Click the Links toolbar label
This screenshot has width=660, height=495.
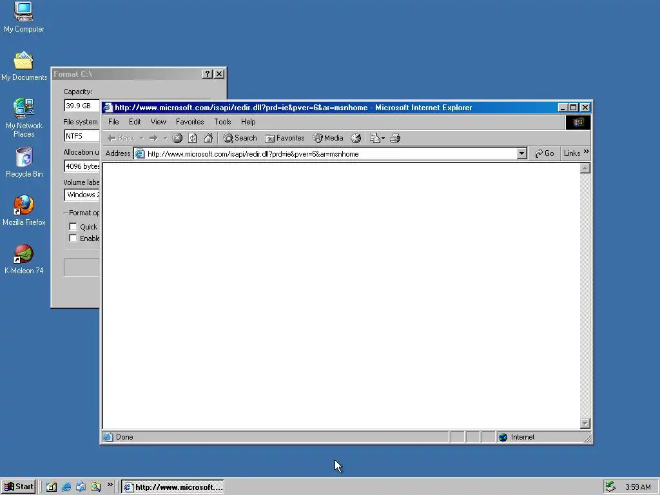point(572,153)
